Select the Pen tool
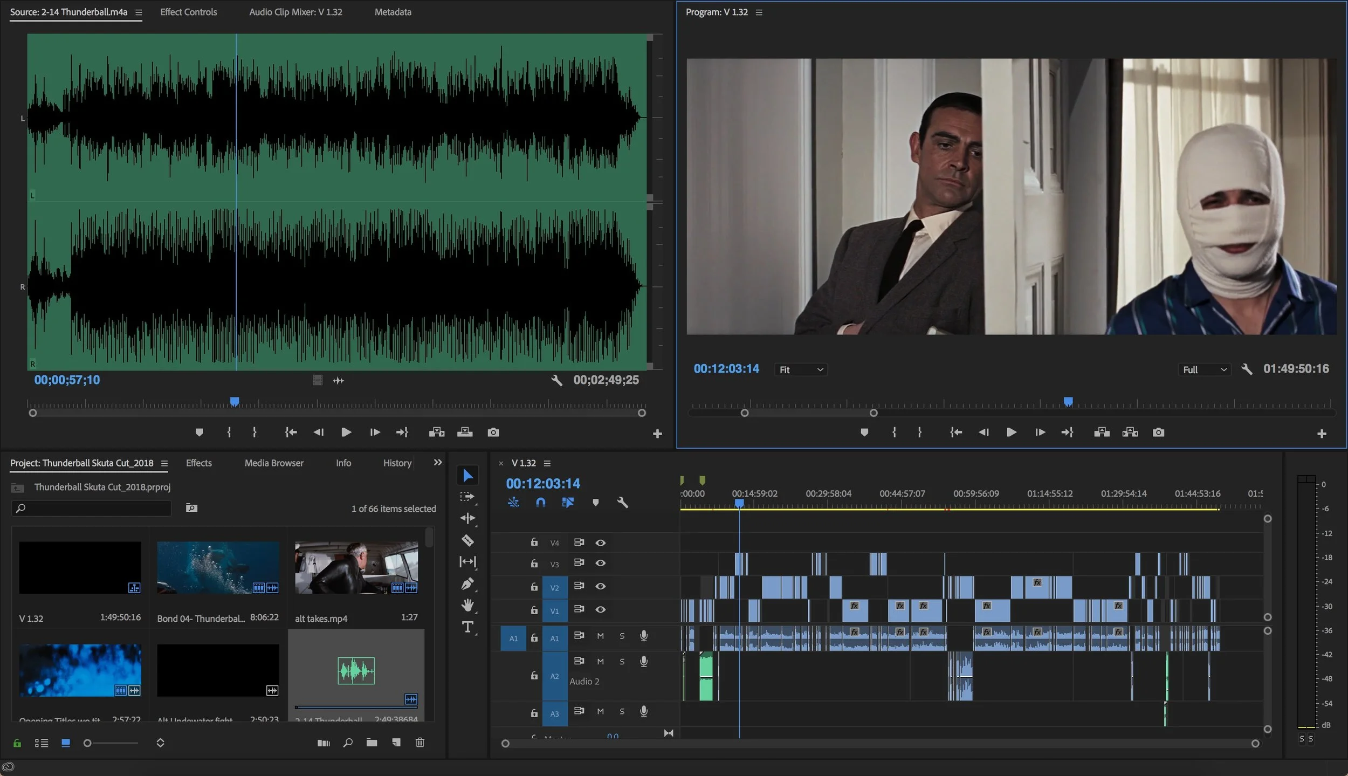Screen dimensions: 1348x776 [467, 584]
